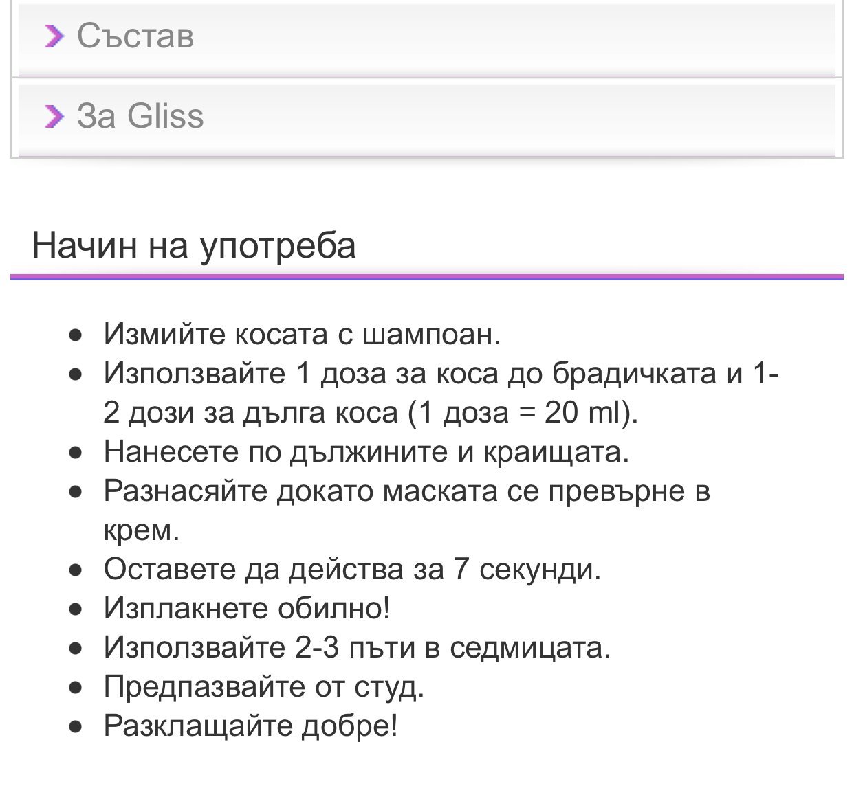Image resolution: width=854 pixels, height=808 pixels.
Task: Click the purple divider line under the heading
Action: (x=426, y=277)
